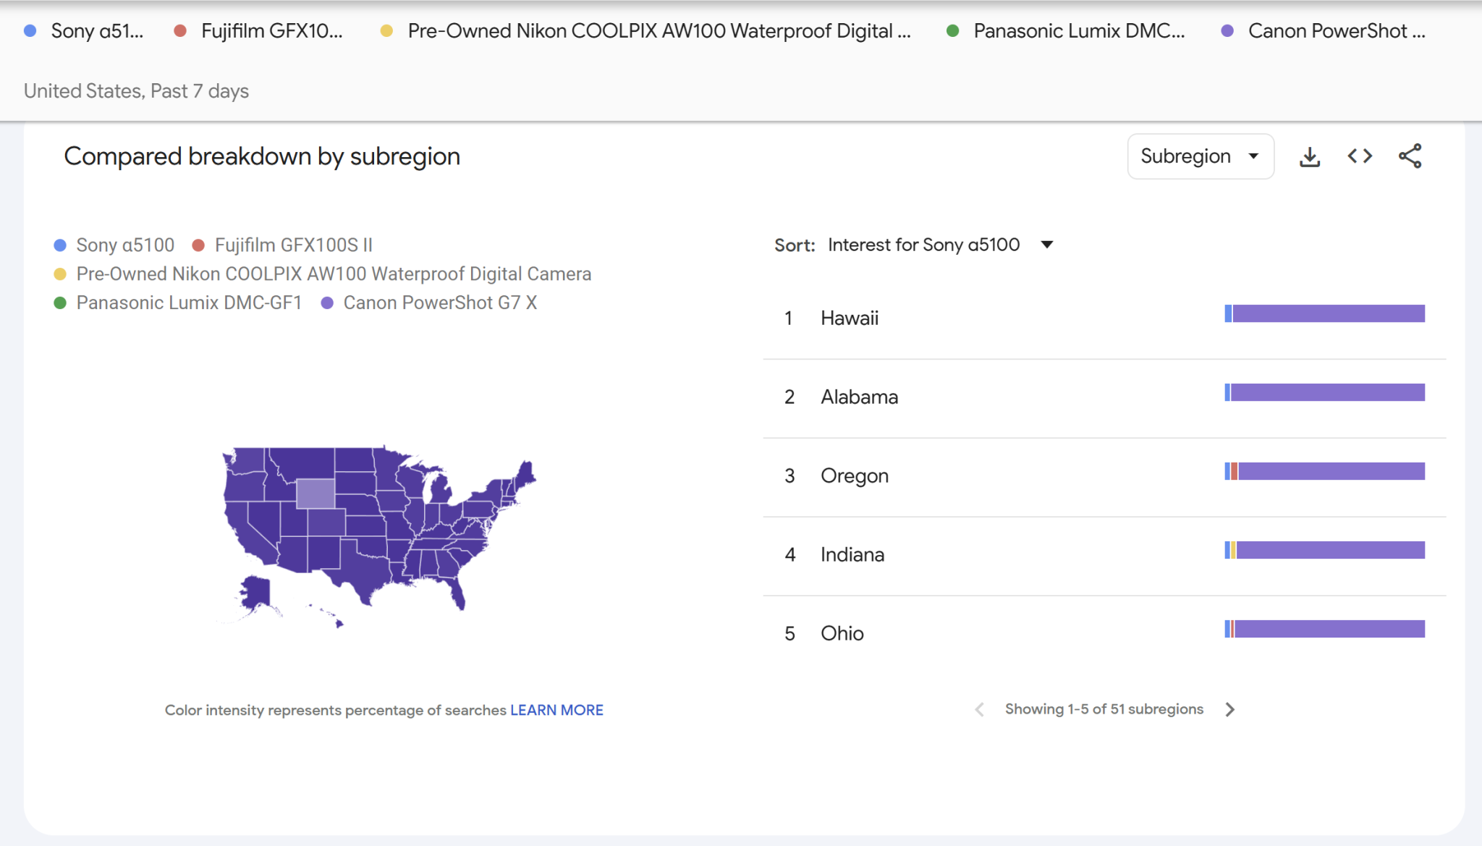Select Ohio in the subregion list
The height and width of the screenshot is (846, 1482).
click(x=1104, y=634)
